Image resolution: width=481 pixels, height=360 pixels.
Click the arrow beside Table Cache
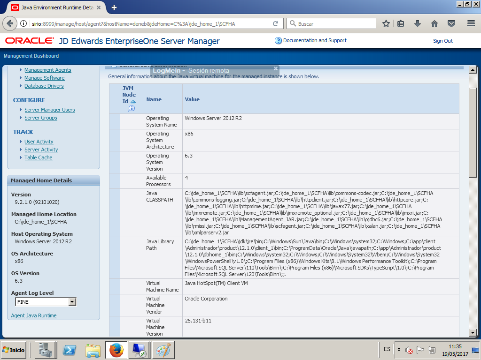pyautogui.click(x=21, y=157)
